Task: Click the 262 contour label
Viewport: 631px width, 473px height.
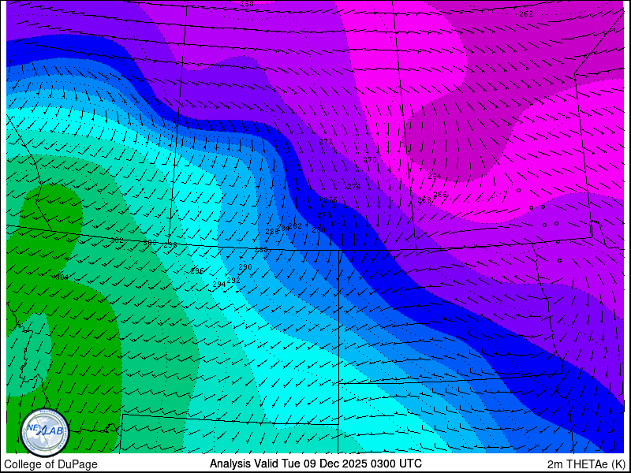Action: [526, 14]
